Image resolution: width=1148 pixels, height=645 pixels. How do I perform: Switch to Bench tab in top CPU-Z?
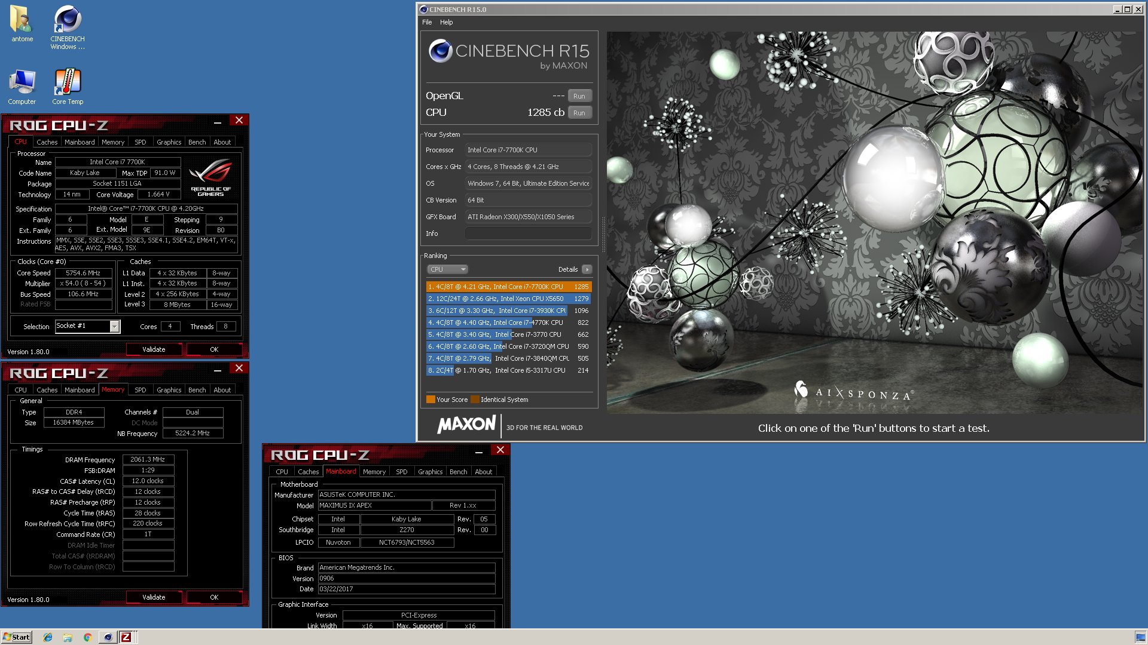(197, 142)
